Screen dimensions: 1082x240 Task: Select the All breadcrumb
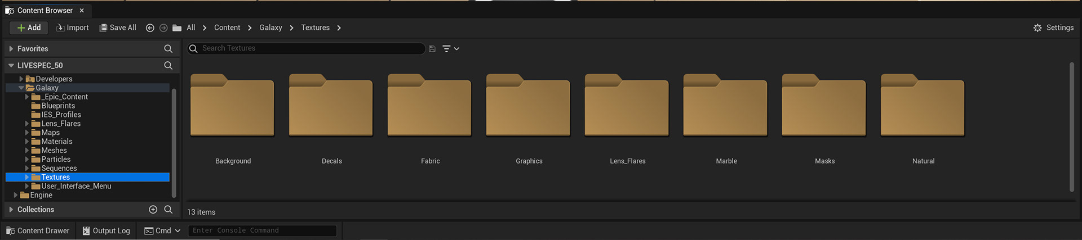pos(191,28)
